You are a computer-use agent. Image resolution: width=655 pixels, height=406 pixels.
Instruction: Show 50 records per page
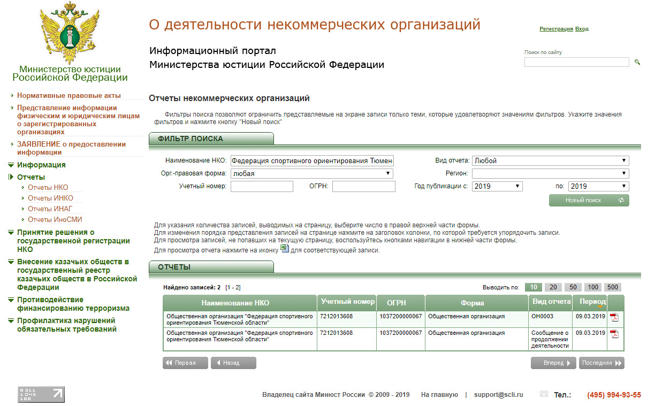(x=573, y=287)
